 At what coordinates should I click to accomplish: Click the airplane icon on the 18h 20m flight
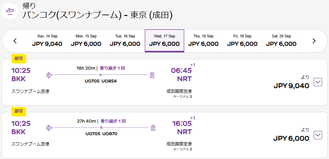(x=49, y=75)
